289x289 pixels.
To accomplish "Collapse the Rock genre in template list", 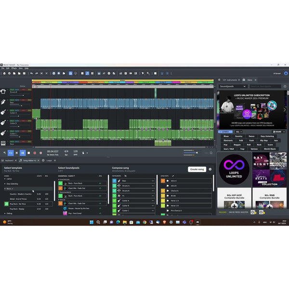I will 5,189.
